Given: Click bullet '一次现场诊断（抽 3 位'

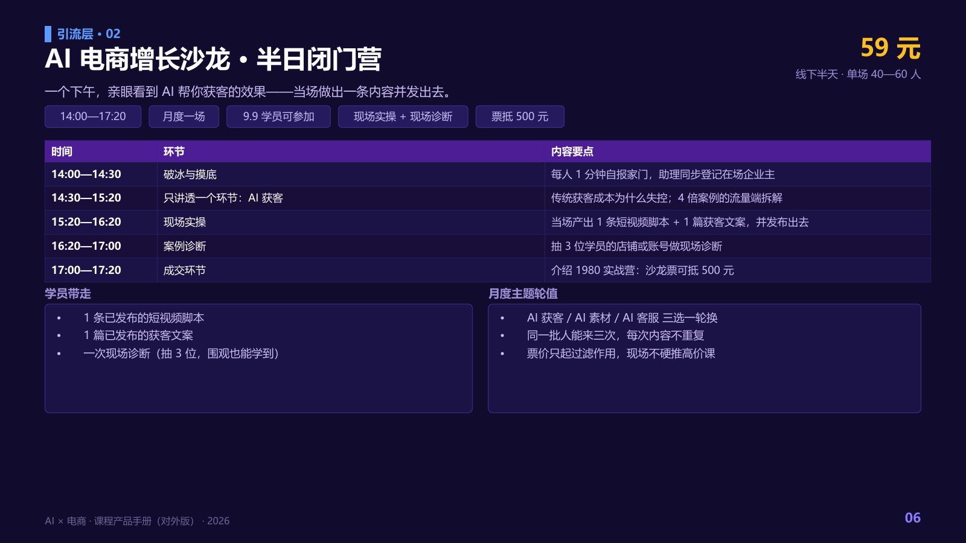Looking at the screenshot, I should click(x=181, y=354).
